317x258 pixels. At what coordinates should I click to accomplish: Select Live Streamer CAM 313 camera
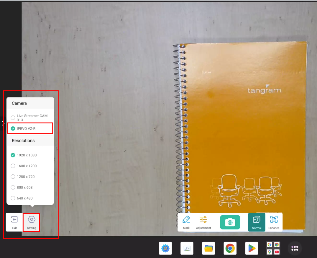tap(30, 118)
